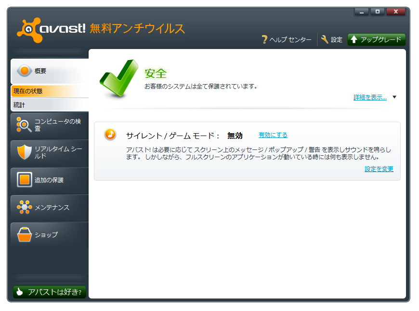
Task: Click the question mark help icon
Action: (x=264, y=39)
